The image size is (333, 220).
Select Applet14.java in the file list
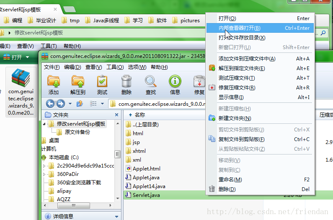coord(145,186)
